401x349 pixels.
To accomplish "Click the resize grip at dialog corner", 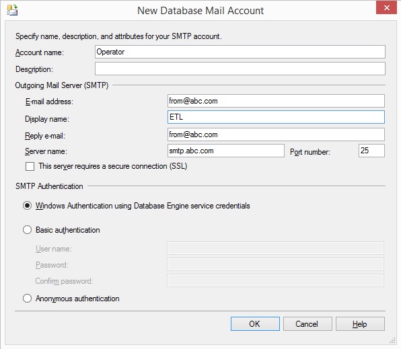I will click(392, 340).
